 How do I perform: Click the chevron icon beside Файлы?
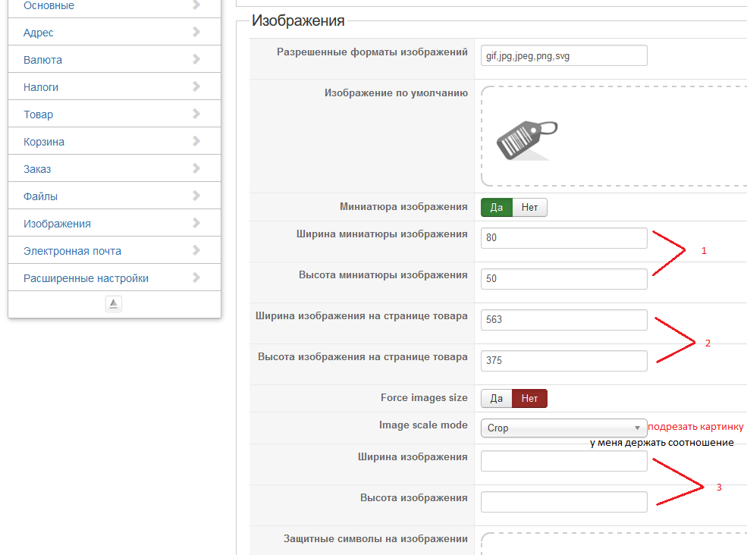pos(196,196)
